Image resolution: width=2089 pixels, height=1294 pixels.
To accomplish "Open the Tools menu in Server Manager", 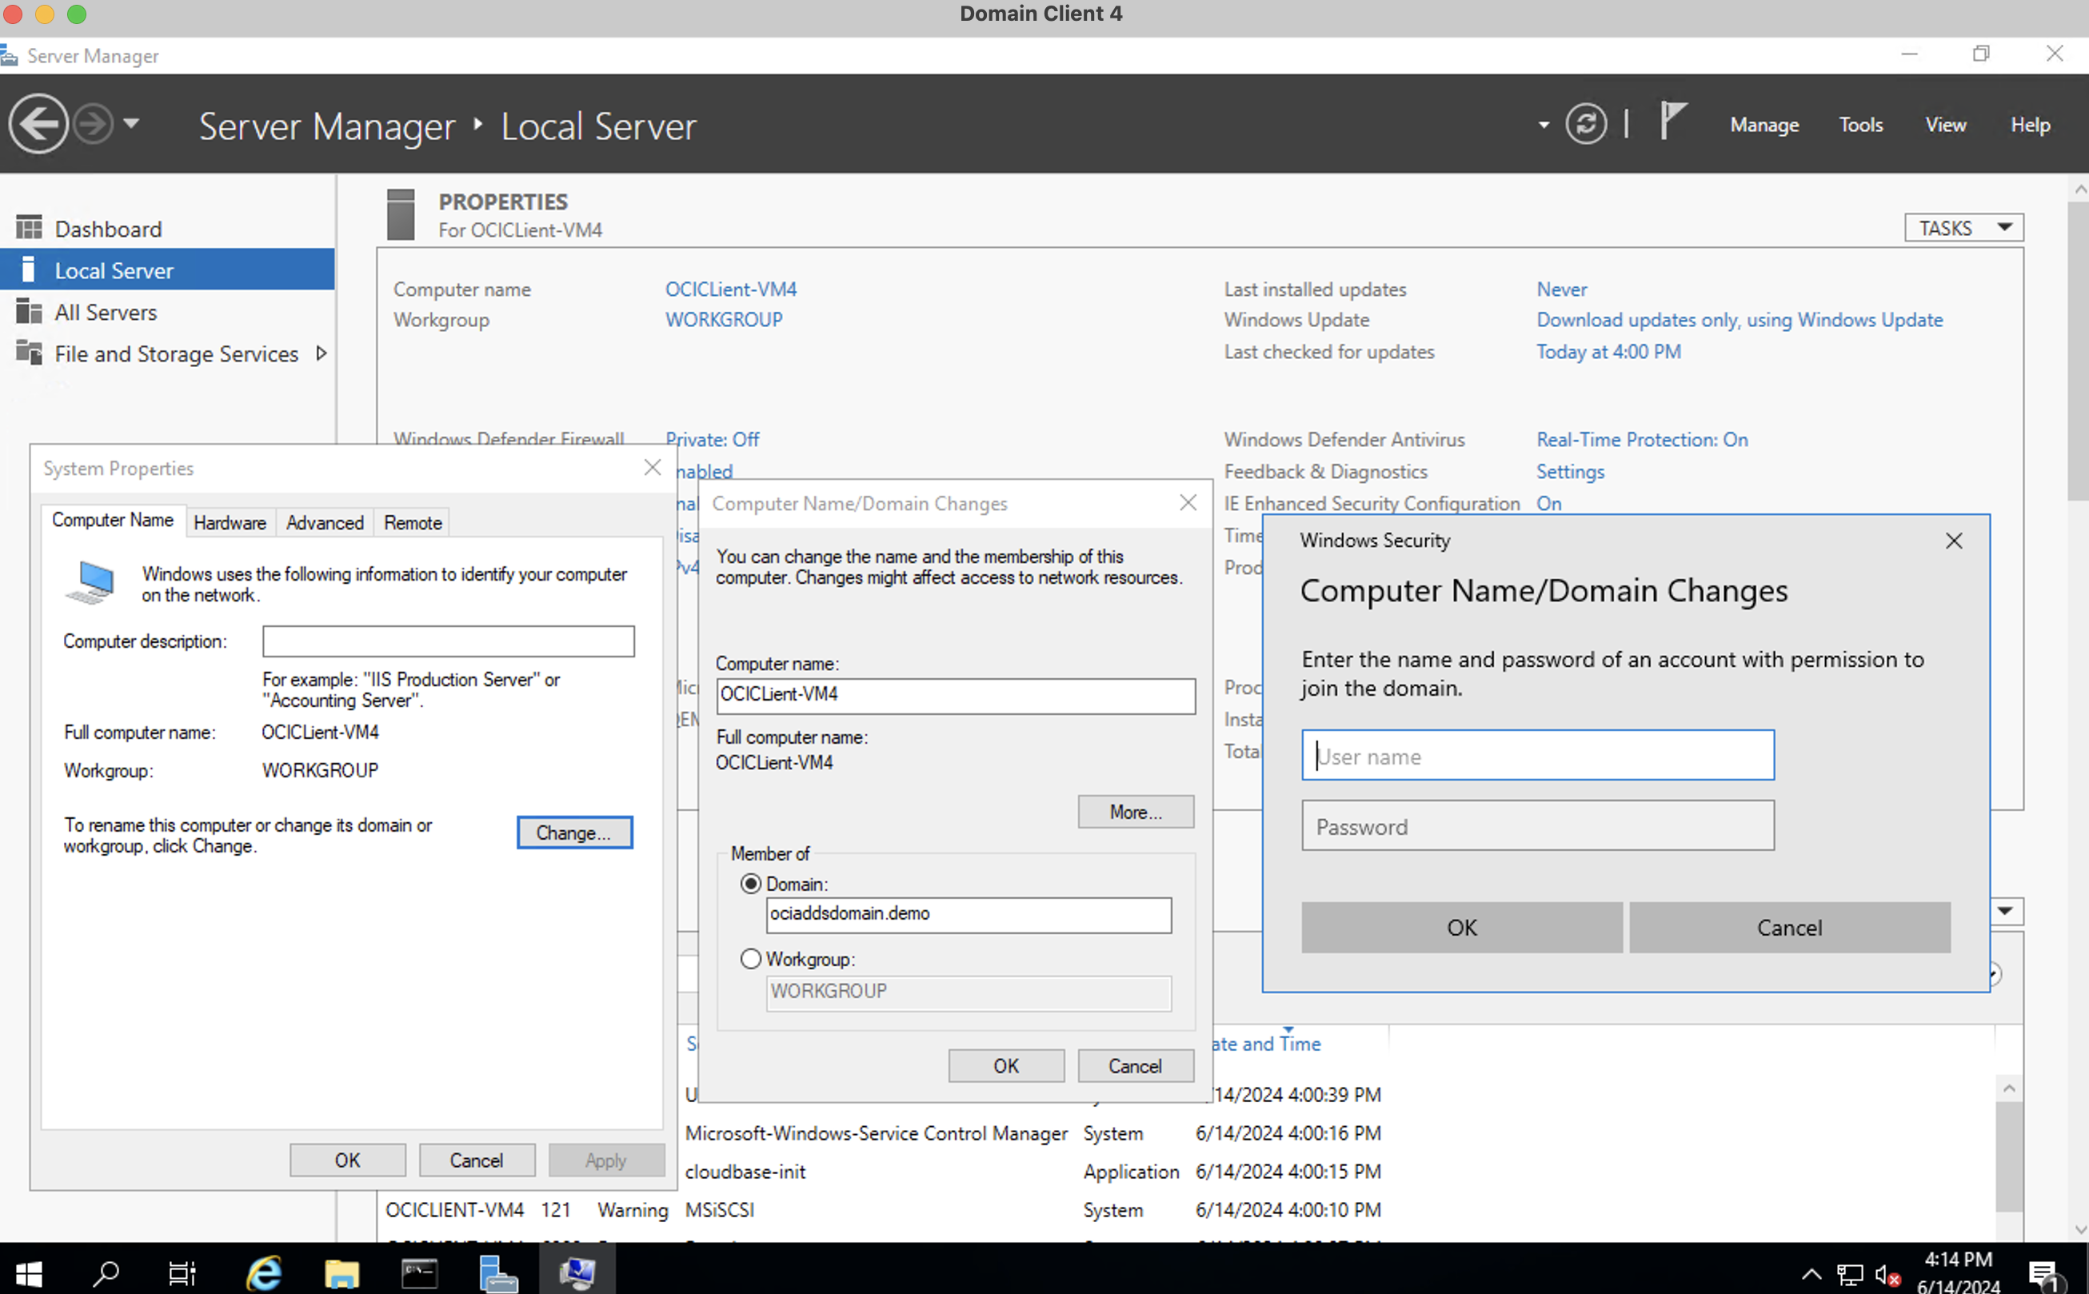I will point(1861,124).
